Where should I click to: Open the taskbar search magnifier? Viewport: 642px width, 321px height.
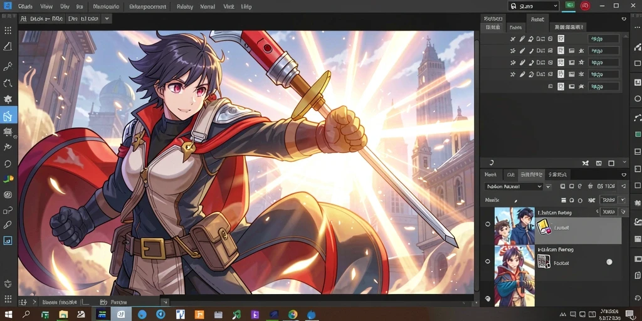click(x=26, y=315)
